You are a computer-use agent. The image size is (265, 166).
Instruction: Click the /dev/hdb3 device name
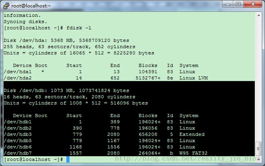18,134
